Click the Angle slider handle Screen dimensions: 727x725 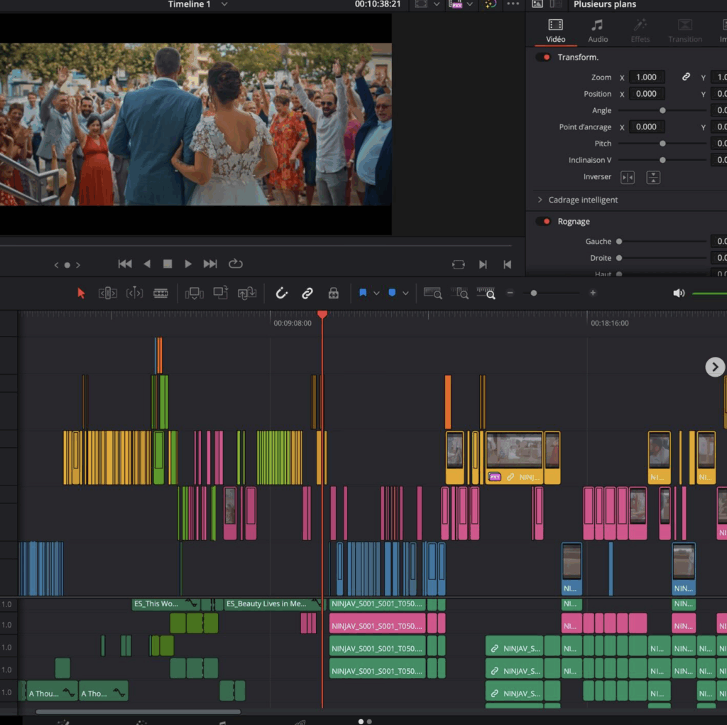point(662,110)
